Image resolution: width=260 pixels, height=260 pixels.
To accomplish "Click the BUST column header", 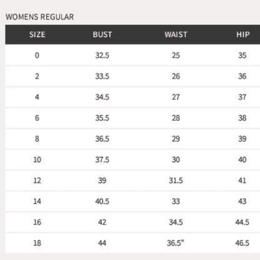I will click(x=102, y=34).
